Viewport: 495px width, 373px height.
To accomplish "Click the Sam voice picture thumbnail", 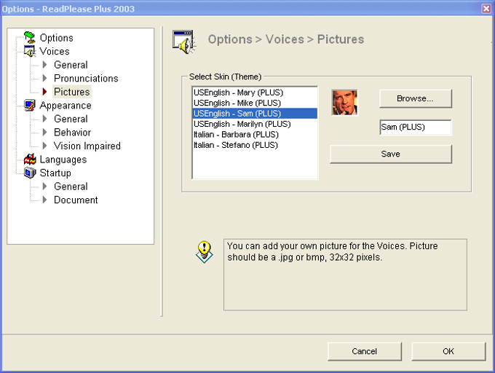I will [x=344, y=103].
